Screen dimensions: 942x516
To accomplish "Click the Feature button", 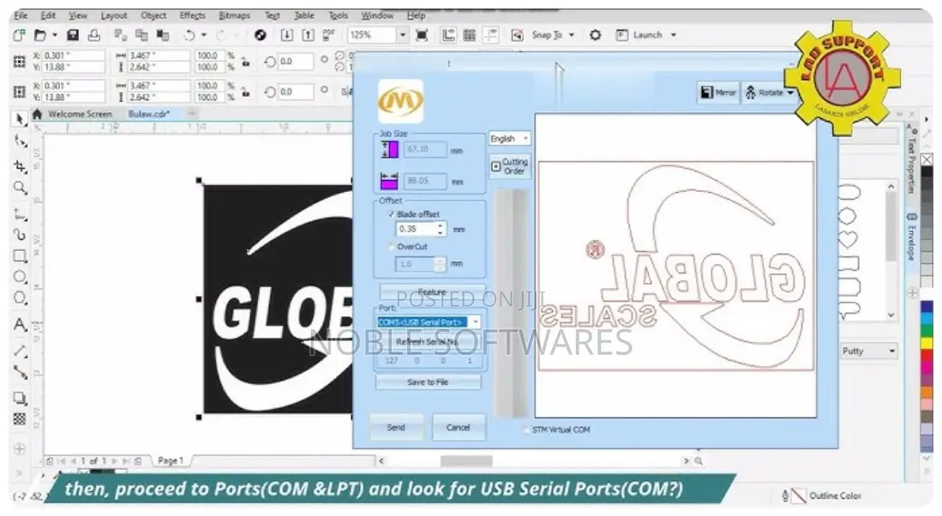I will tap(431, 291).
